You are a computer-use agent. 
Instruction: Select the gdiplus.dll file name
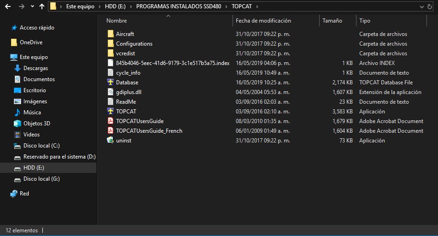tap(129, 92)
